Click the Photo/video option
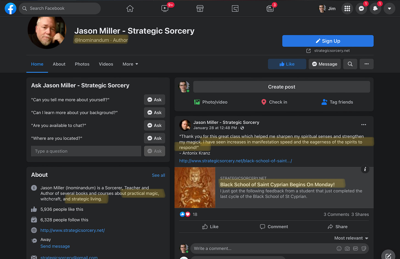Image resolution: width=400 pixels, height=259 pixels. click(211, 102)
